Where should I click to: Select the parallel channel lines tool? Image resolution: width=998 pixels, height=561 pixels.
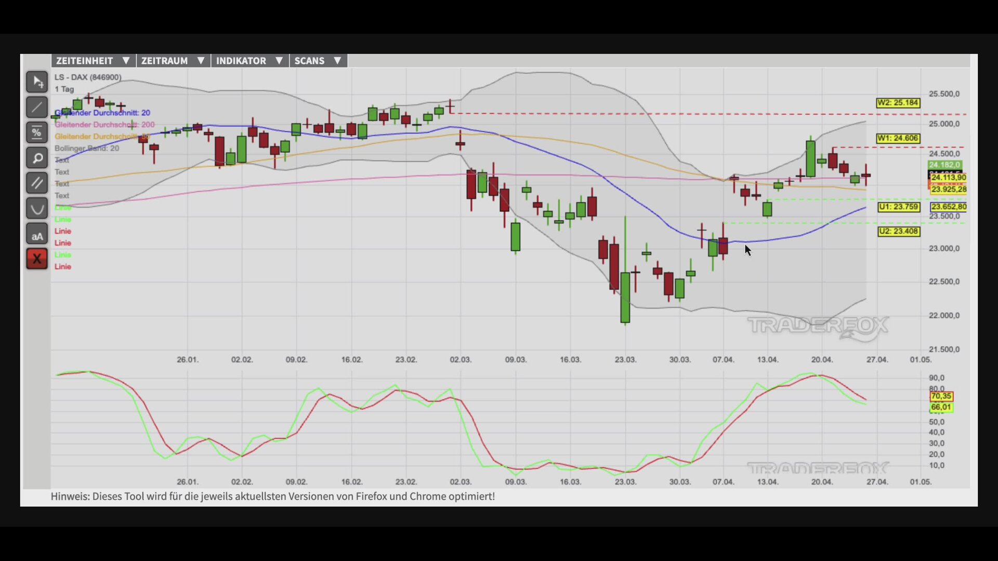click(x=37, y=183)
